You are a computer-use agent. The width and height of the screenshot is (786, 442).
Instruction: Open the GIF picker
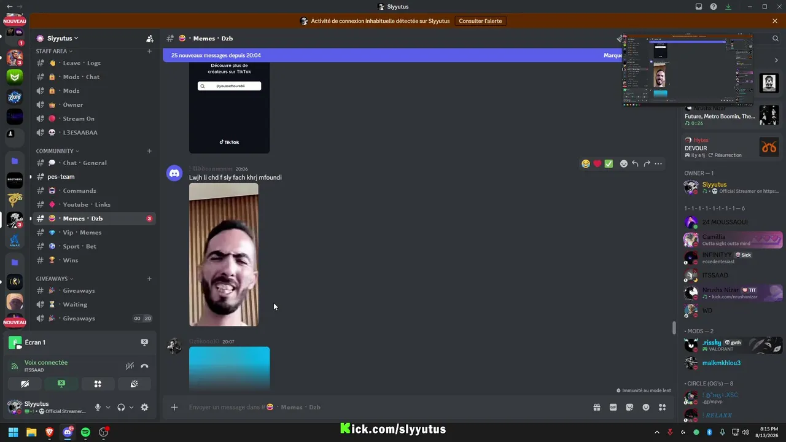(613, 407)
